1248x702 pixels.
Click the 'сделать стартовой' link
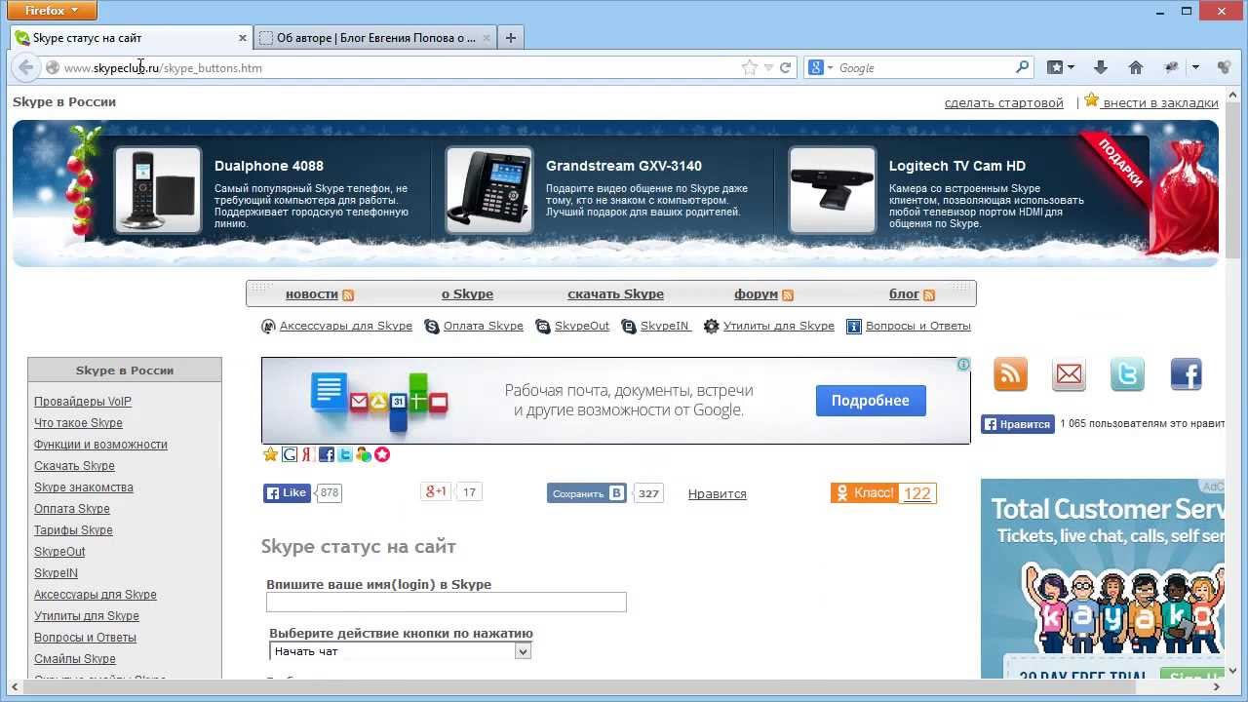(x=1004, y=102)
